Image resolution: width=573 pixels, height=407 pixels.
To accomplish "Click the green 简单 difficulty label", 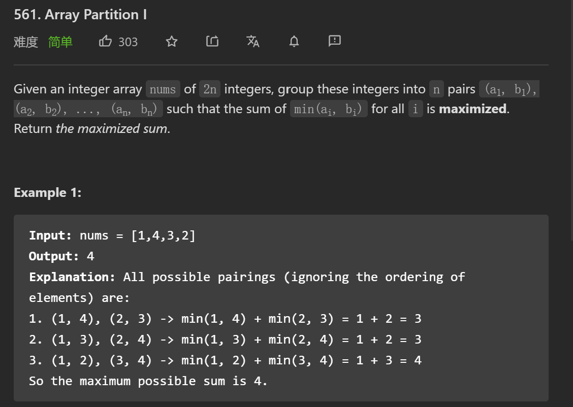I will pos(60,42).
